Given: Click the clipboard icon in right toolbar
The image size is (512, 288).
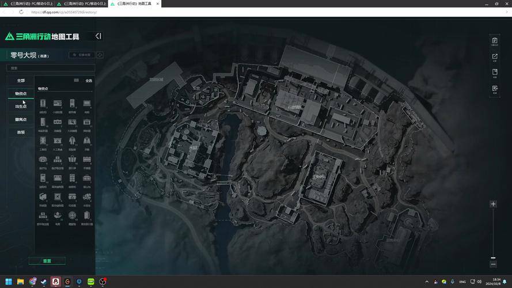Looking at the screenshot, I should click(495, 40).
